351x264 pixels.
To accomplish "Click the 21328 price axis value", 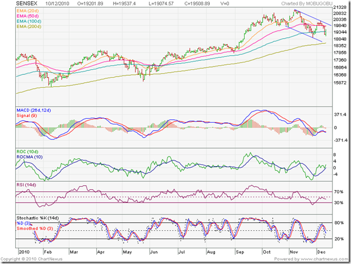I will click(x=340, y=7).
